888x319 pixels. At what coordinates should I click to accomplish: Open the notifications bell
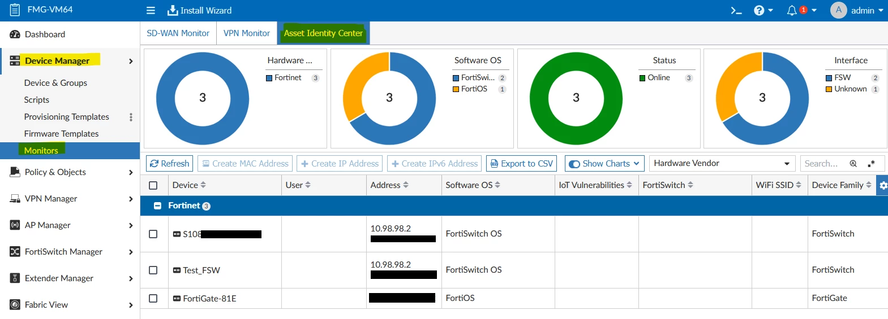click(791, 10)
